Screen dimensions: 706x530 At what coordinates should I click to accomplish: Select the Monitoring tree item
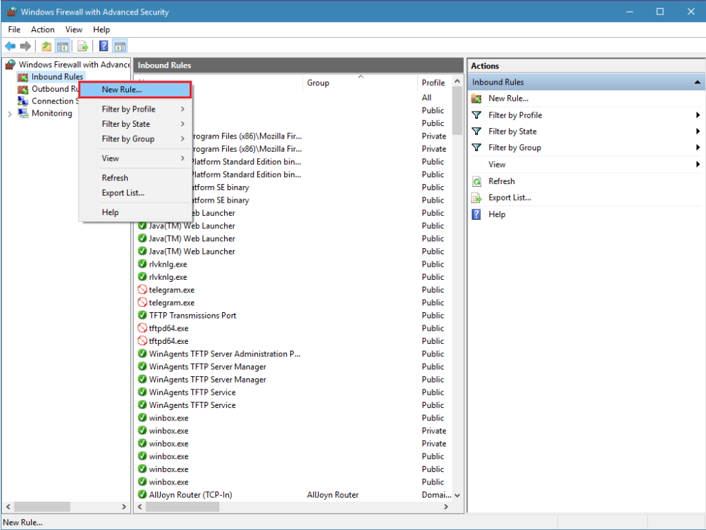coord(52,114)
